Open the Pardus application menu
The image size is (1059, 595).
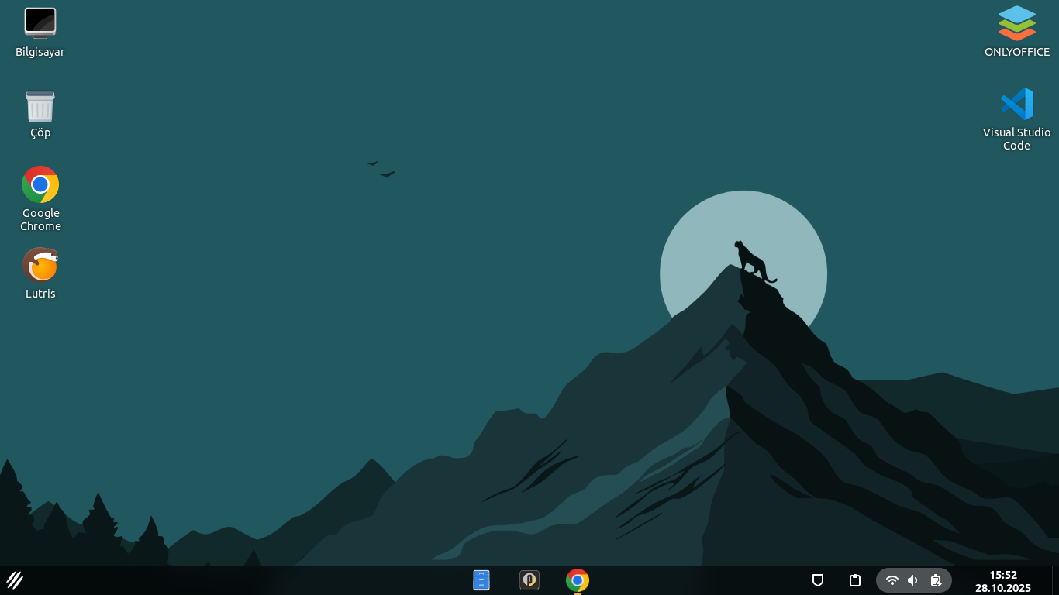[15, 580]
